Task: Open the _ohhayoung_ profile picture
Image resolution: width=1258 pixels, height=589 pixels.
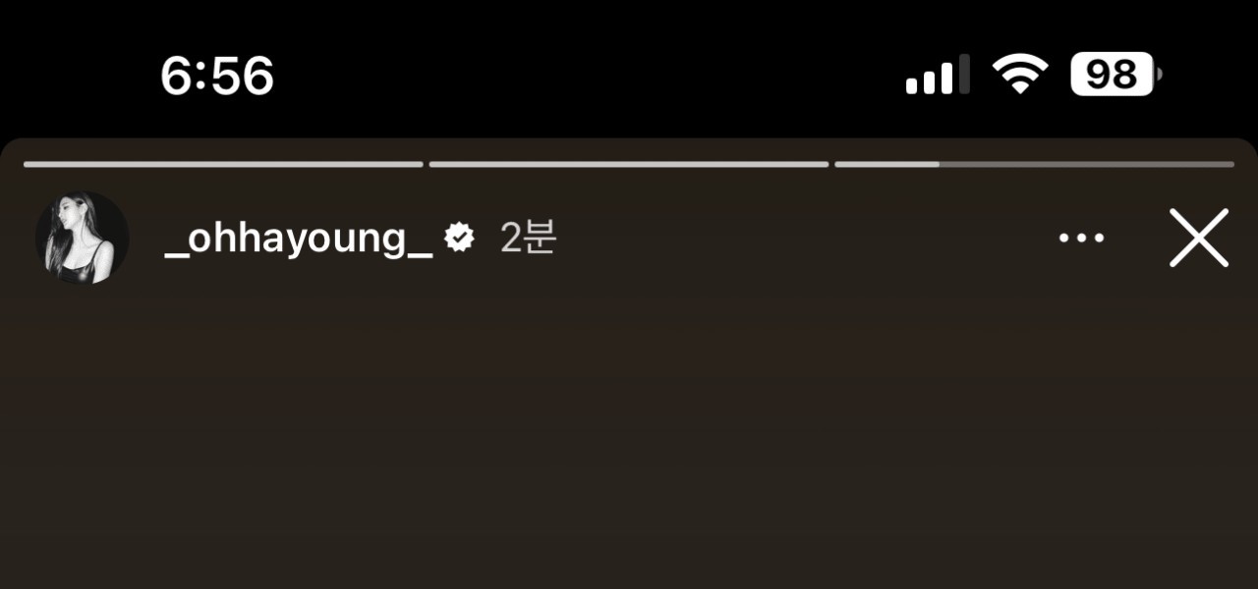Action: pyautogui.click(x=83, y=239)
